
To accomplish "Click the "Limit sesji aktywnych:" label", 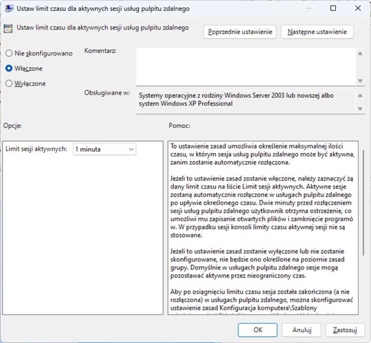I will point(36,149).
